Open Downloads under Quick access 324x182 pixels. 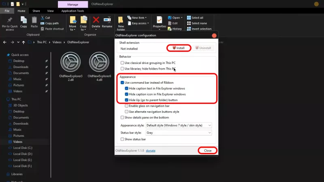click(x=21, y=67)
